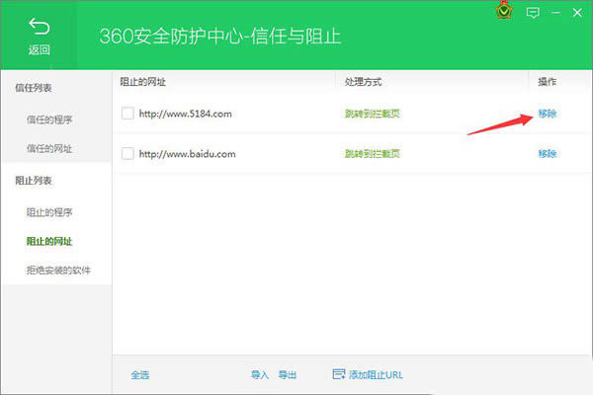Click the 导入 import link
Image resolution: width=593 pixels, height=395 pixels.
[x=259, y=375]
